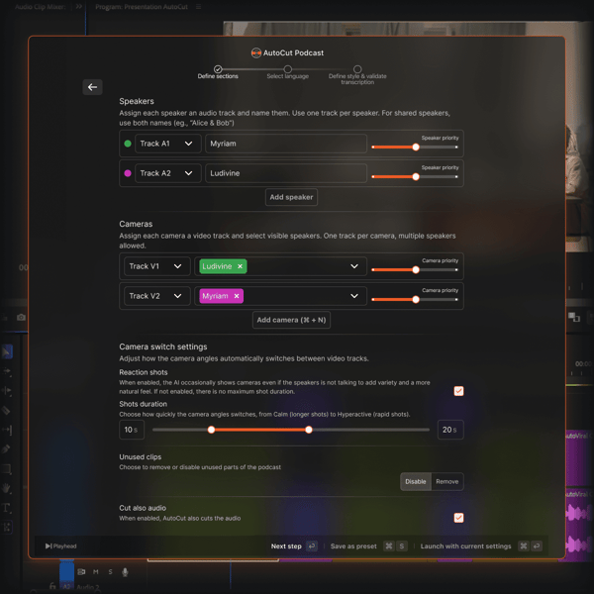The height and width of the screenshot is (594, 594).
Task: Go to the Select language step
Action: point(288,69)
